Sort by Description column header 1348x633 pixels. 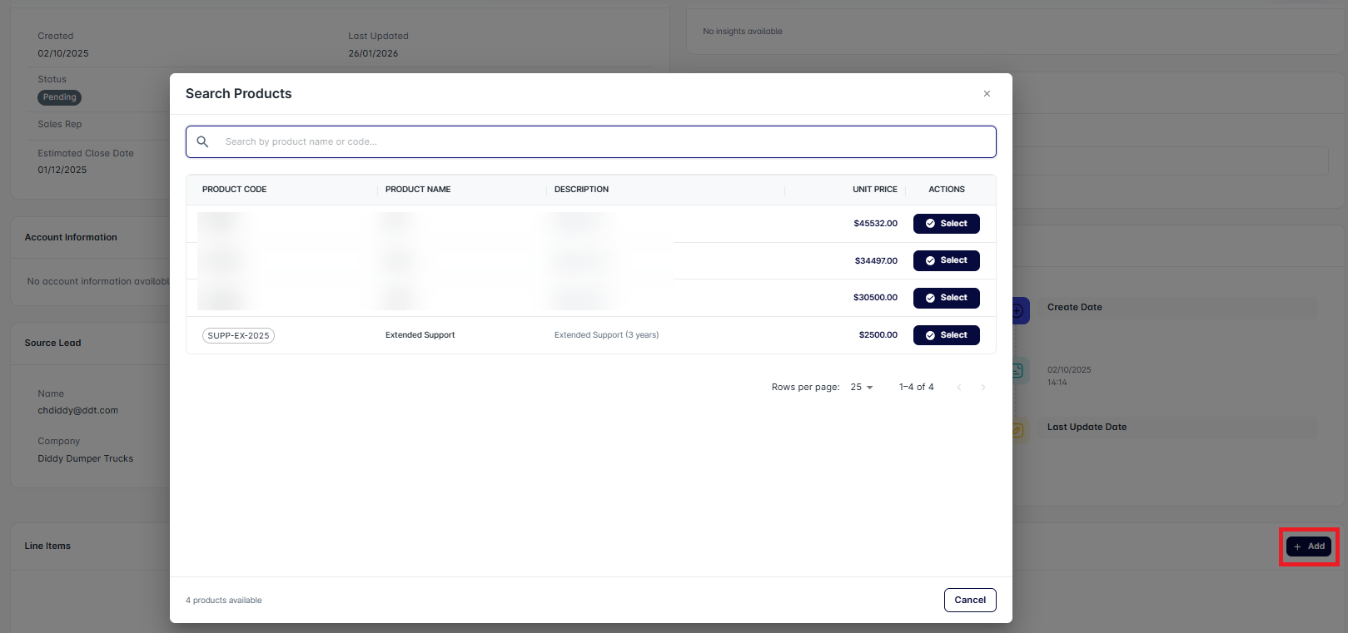pos(581,190)
